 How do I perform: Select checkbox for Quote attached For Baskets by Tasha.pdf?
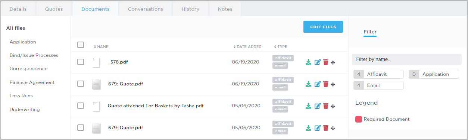coord(81,106)
